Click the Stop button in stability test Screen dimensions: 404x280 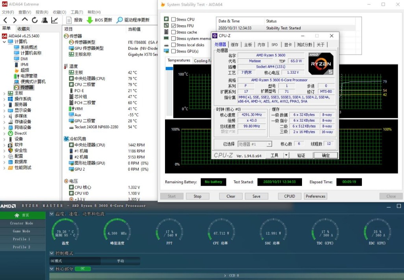coord(197,196)
